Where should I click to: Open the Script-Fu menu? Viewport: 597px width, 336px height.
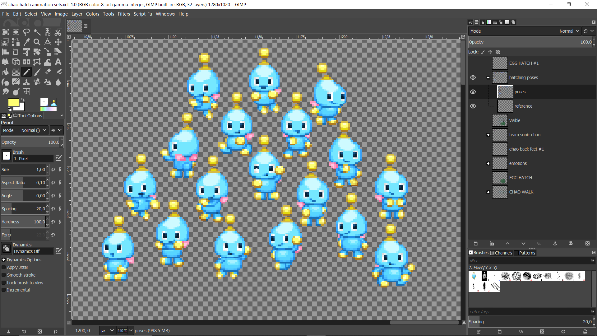[x=143, y=14]
